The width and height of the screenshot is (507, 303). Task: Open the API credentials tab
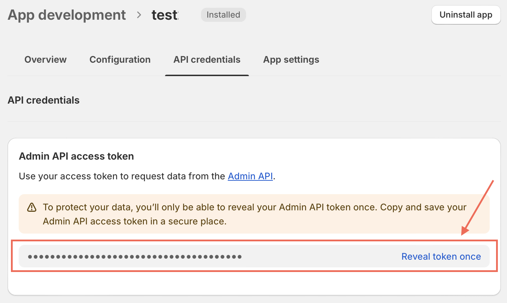(x=207, y=60)
